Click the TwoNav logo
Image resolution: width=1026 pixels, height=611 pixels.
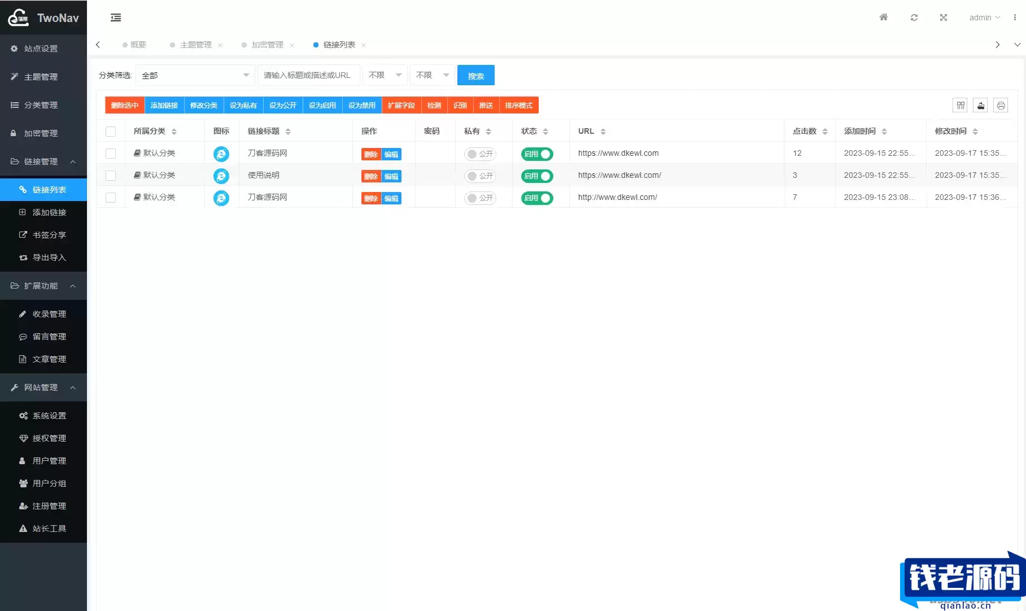[43, 18]
